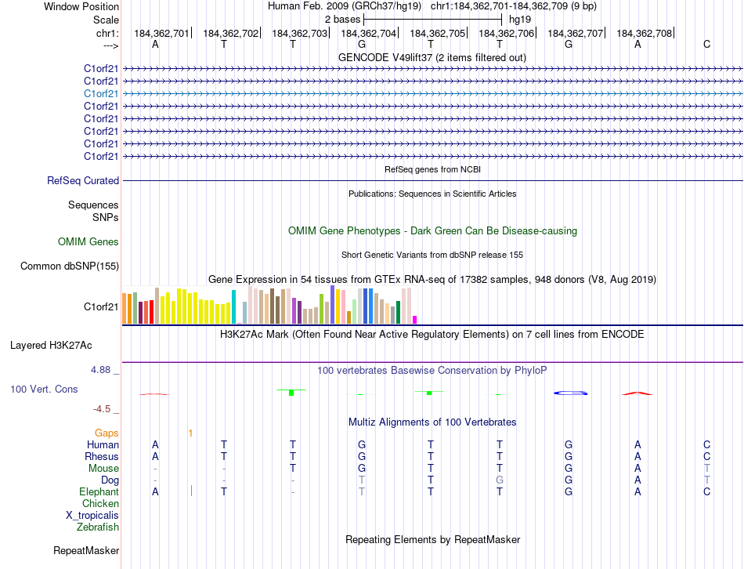Click the Rhesus species label in Multiz alignment
Screen dimensions: 744x569
click(103, 456)
